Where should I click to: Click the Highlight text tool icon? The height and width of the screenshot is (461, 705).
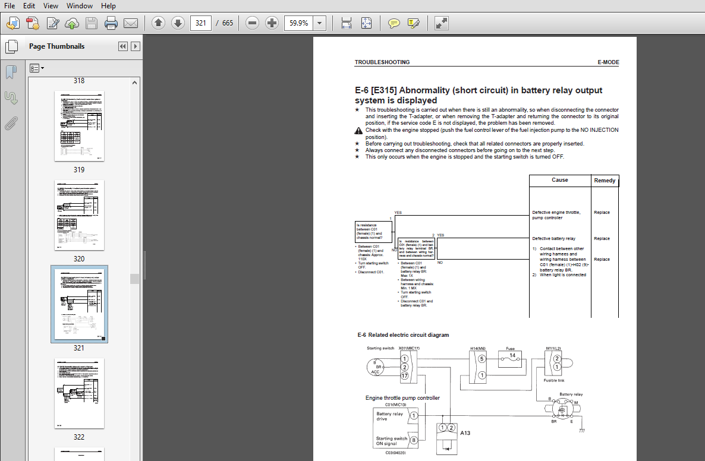[x=414, y=23]
